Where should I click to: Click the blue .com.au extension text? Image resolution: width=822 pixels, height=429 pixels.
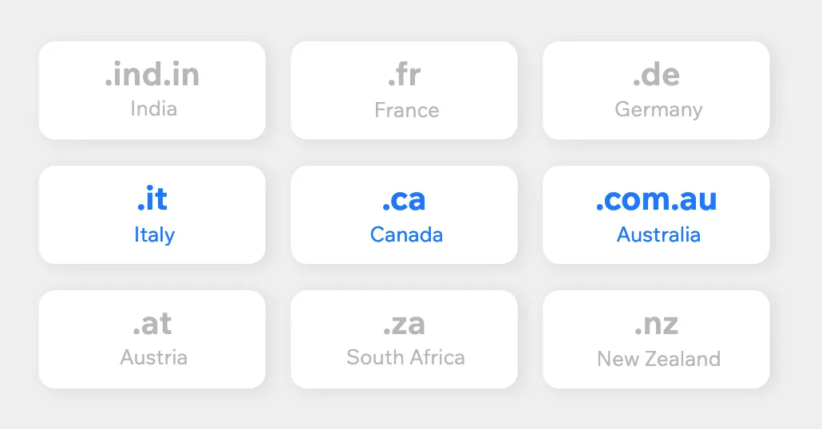click(x=656, y=199)
